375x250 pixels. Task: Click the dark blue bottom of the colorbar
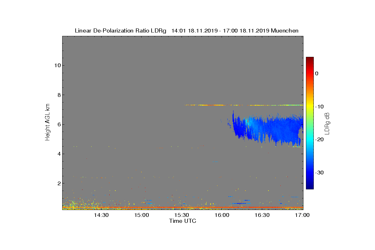[x=310, y=187]
